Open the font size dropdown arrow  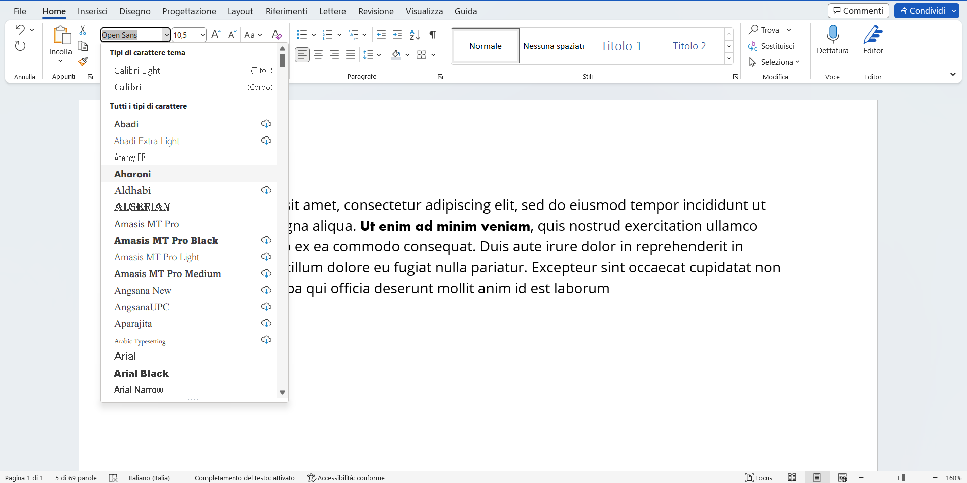[201, 34]
